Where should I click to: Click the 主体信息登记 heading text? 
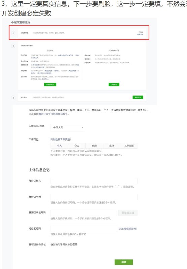[x=39, y=170]
